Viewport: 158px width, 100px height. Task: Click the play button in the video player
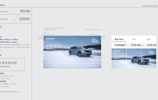[x=46, y=66]
